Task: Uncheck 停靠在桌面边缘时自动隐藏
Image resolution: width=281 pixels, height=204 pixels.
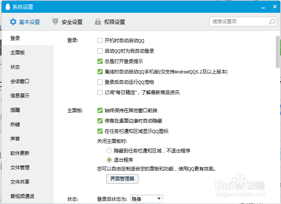Action: point(100,121)
